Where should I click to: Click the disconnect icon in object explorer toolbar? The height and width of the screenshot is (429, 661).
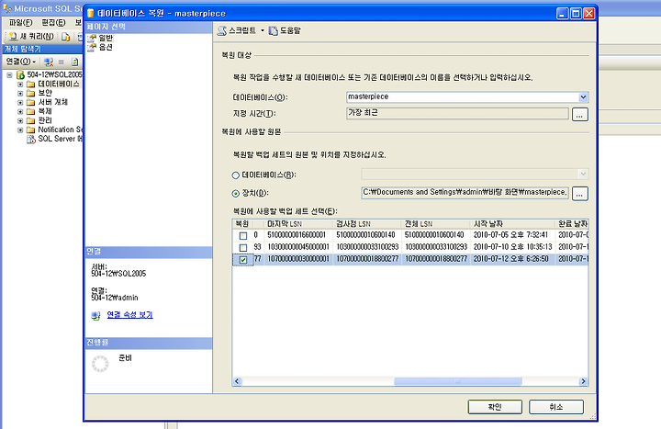pyautogui.click(x=49, y=62)
